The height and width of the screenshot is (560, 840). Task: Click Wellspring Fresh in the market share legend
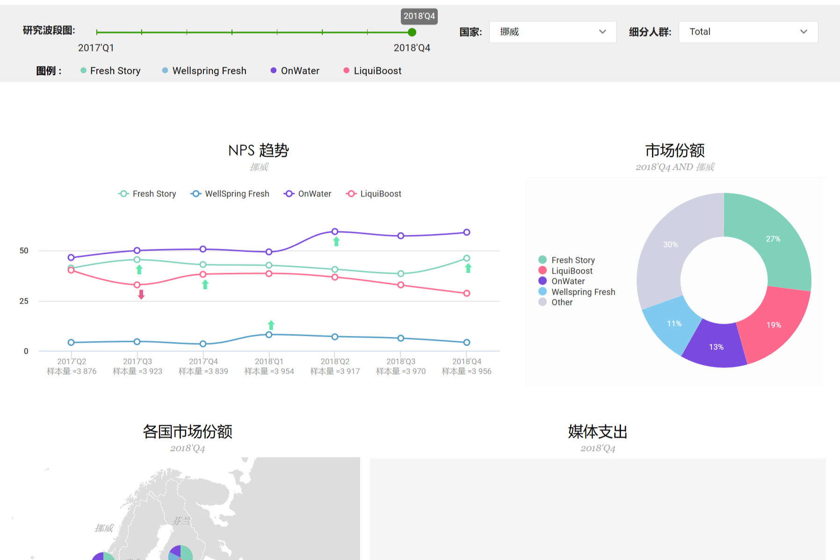coord(583,292)
